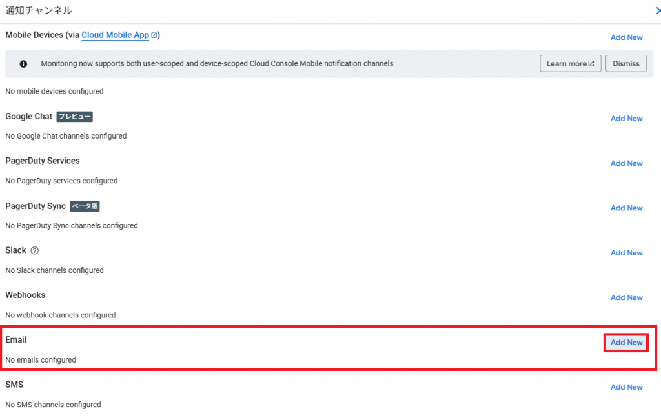Add new Webhooks channel

(626, 297)
